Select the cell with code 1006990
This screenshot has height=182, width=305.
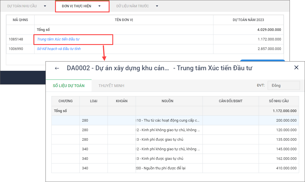click(16, 49)
